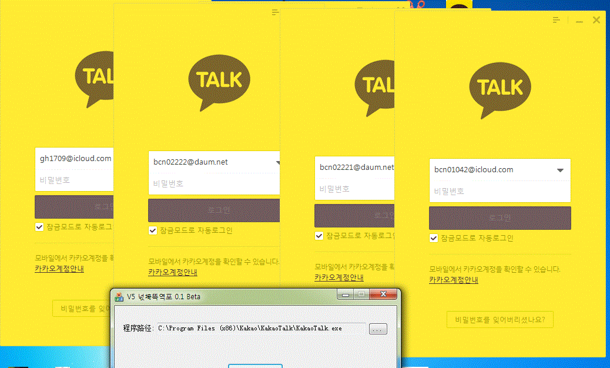Image resolution: width=610 pixels, height=368 pixels.
Task: Close the V5 0.1 Beta dialog
Action: tap(383, 295)
